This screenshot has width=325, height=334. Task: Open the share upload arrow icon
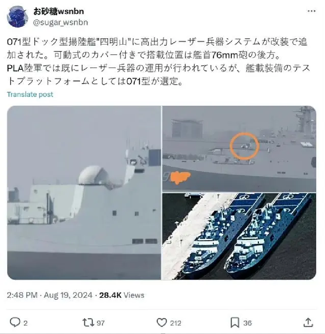308,322
